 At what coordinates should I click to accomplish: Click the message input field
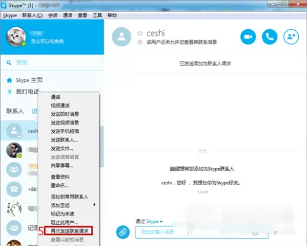202,232
